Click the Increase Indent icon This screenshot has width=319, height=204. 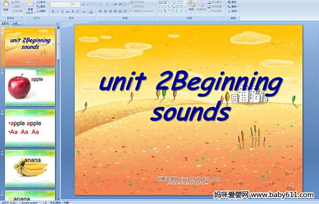(x=120, y=4)
